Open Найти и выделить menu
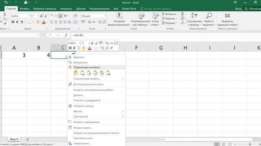The image size is (261, 146). pos(209,19)
